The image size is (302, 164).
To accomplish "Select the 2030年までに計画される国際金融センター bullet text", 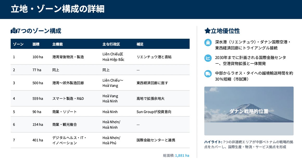I will coord(250,61).
